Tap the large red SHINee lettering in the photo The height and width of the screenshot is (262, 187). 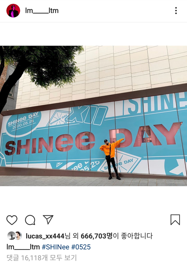(x=50, y=143)
